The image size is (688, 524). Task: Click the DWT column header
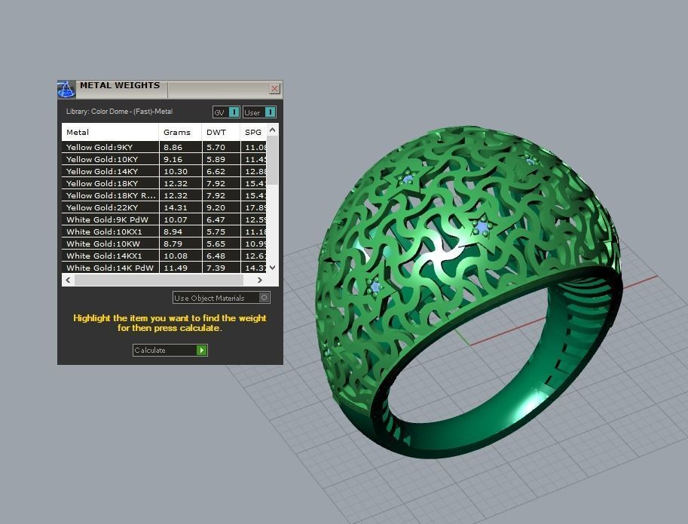coord(221,132)
